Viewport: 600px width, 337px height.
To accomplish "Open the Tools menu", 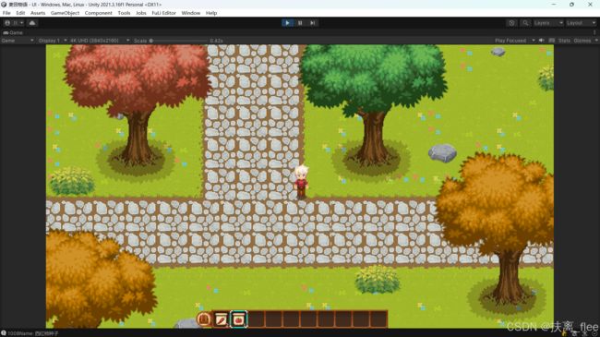I will pos(124,13).
